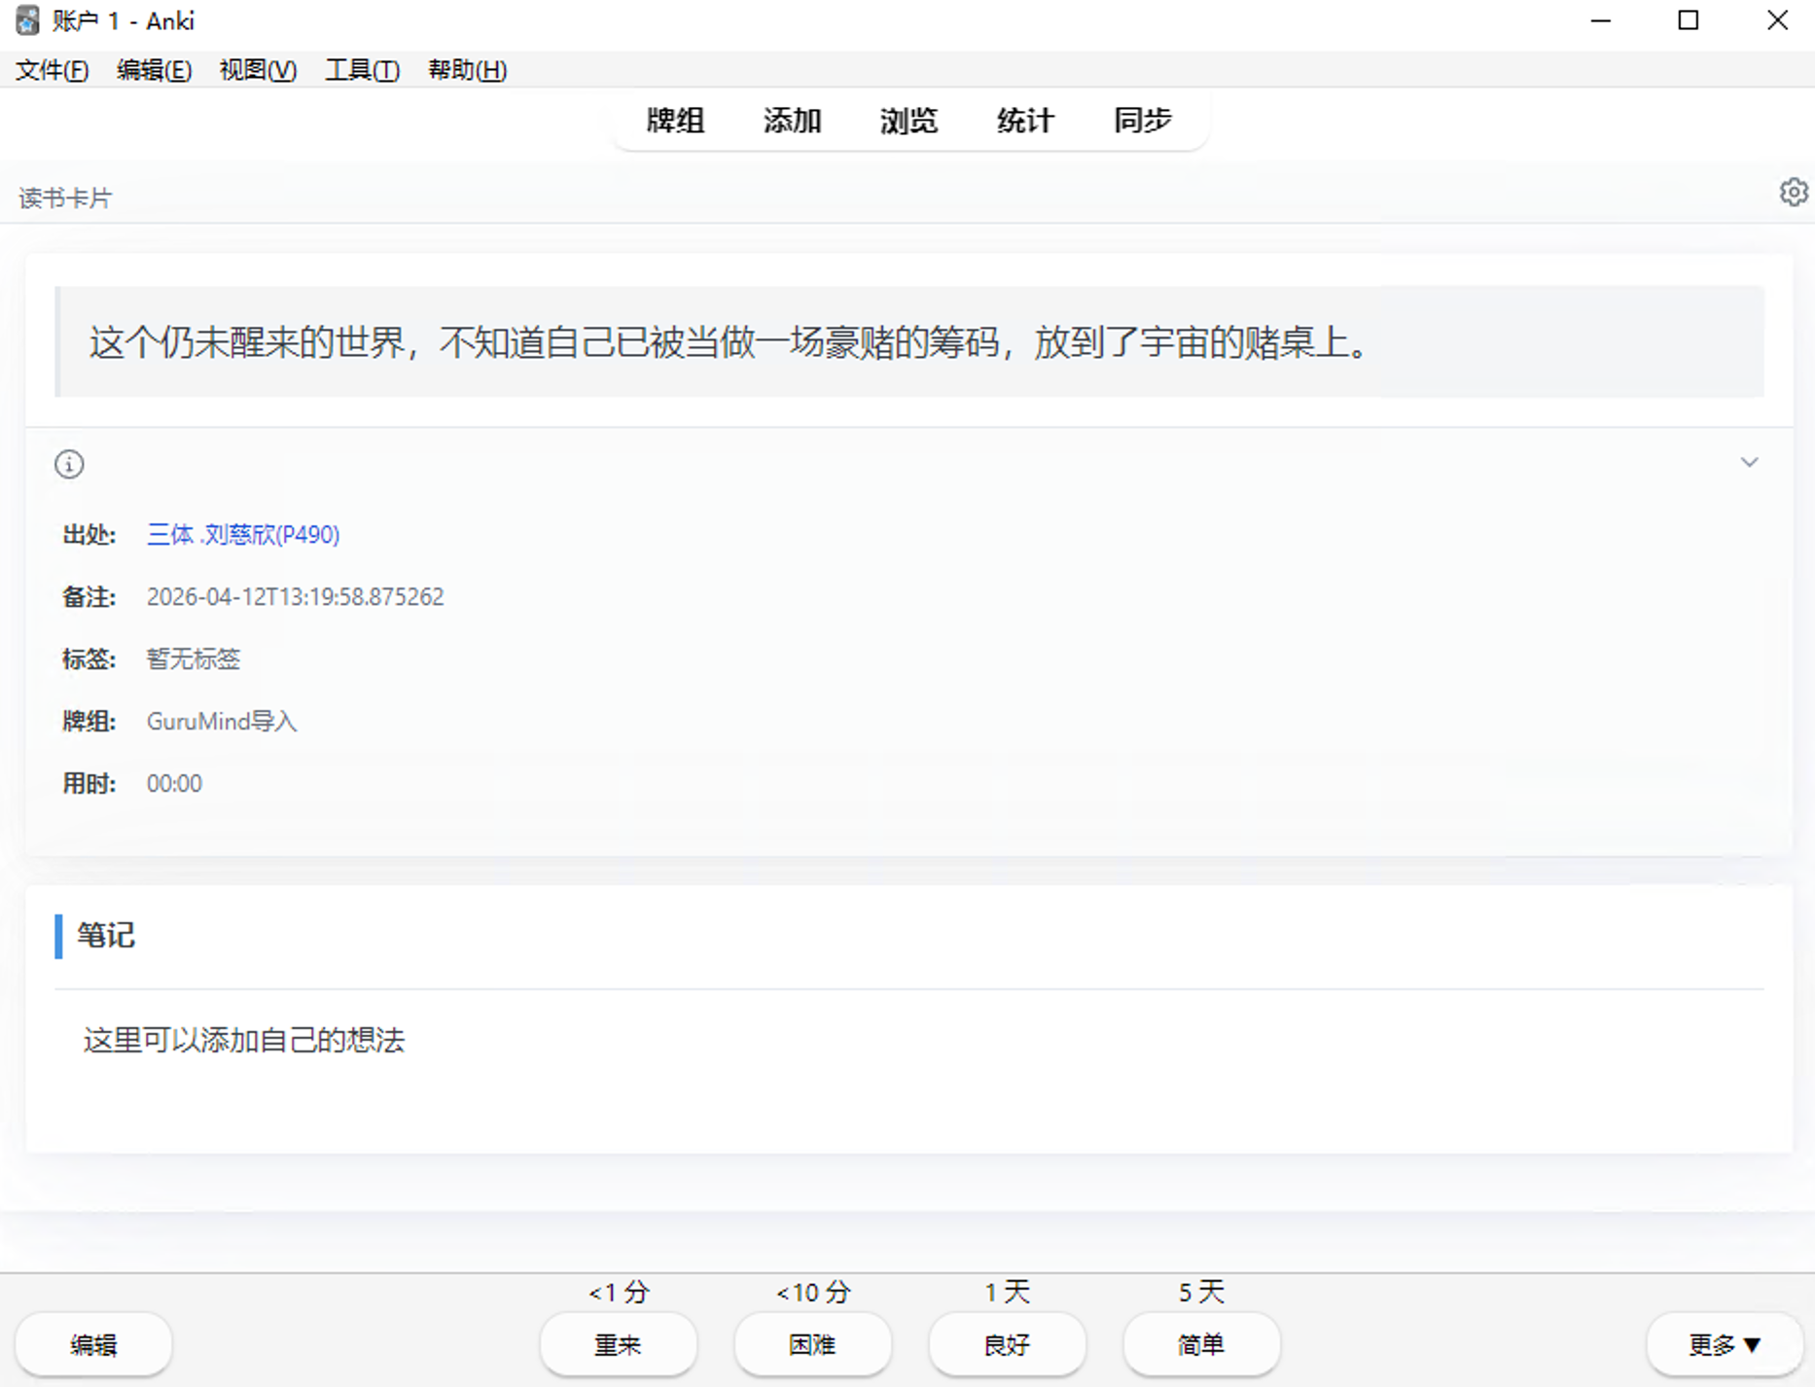Click the info circle icon
This screenshot has height=1387, width=1815.
point(69,464)
